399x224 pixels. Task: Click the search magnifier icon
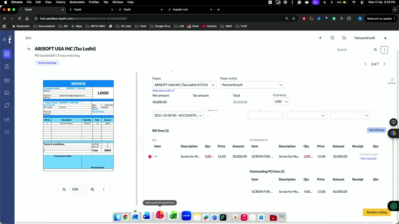(375, 50)
